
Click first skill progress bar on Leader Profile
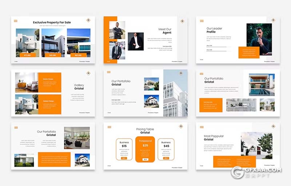point(214,47)
